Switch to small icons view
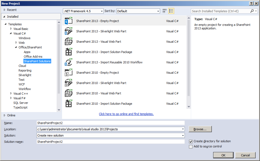 click(x=164, y=11)
